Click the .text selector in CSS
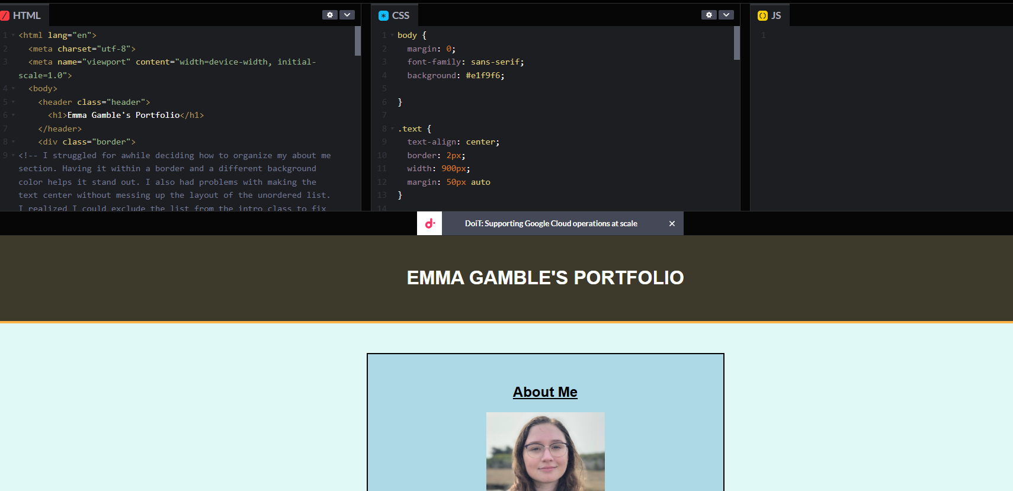Screen dimensions: 1013x491 (409, 129)
